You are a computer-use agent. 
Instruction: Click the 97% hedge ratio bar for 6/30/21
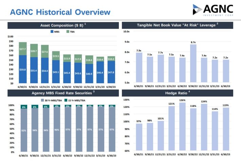coord(138,137)
